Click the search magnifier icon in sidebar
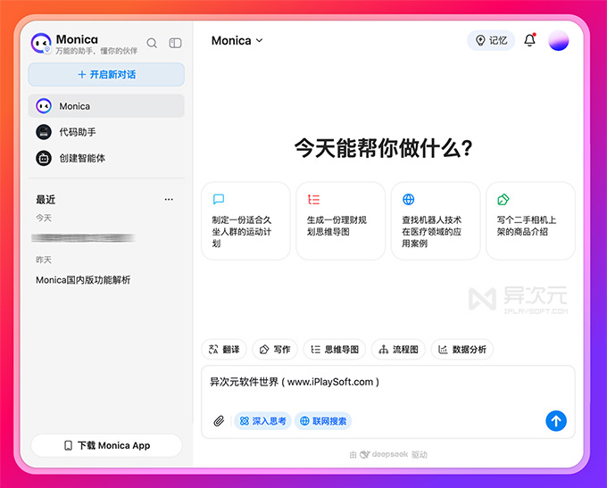Image resolution: width=607 pixels, height=488 pixels. pos(152,43)
